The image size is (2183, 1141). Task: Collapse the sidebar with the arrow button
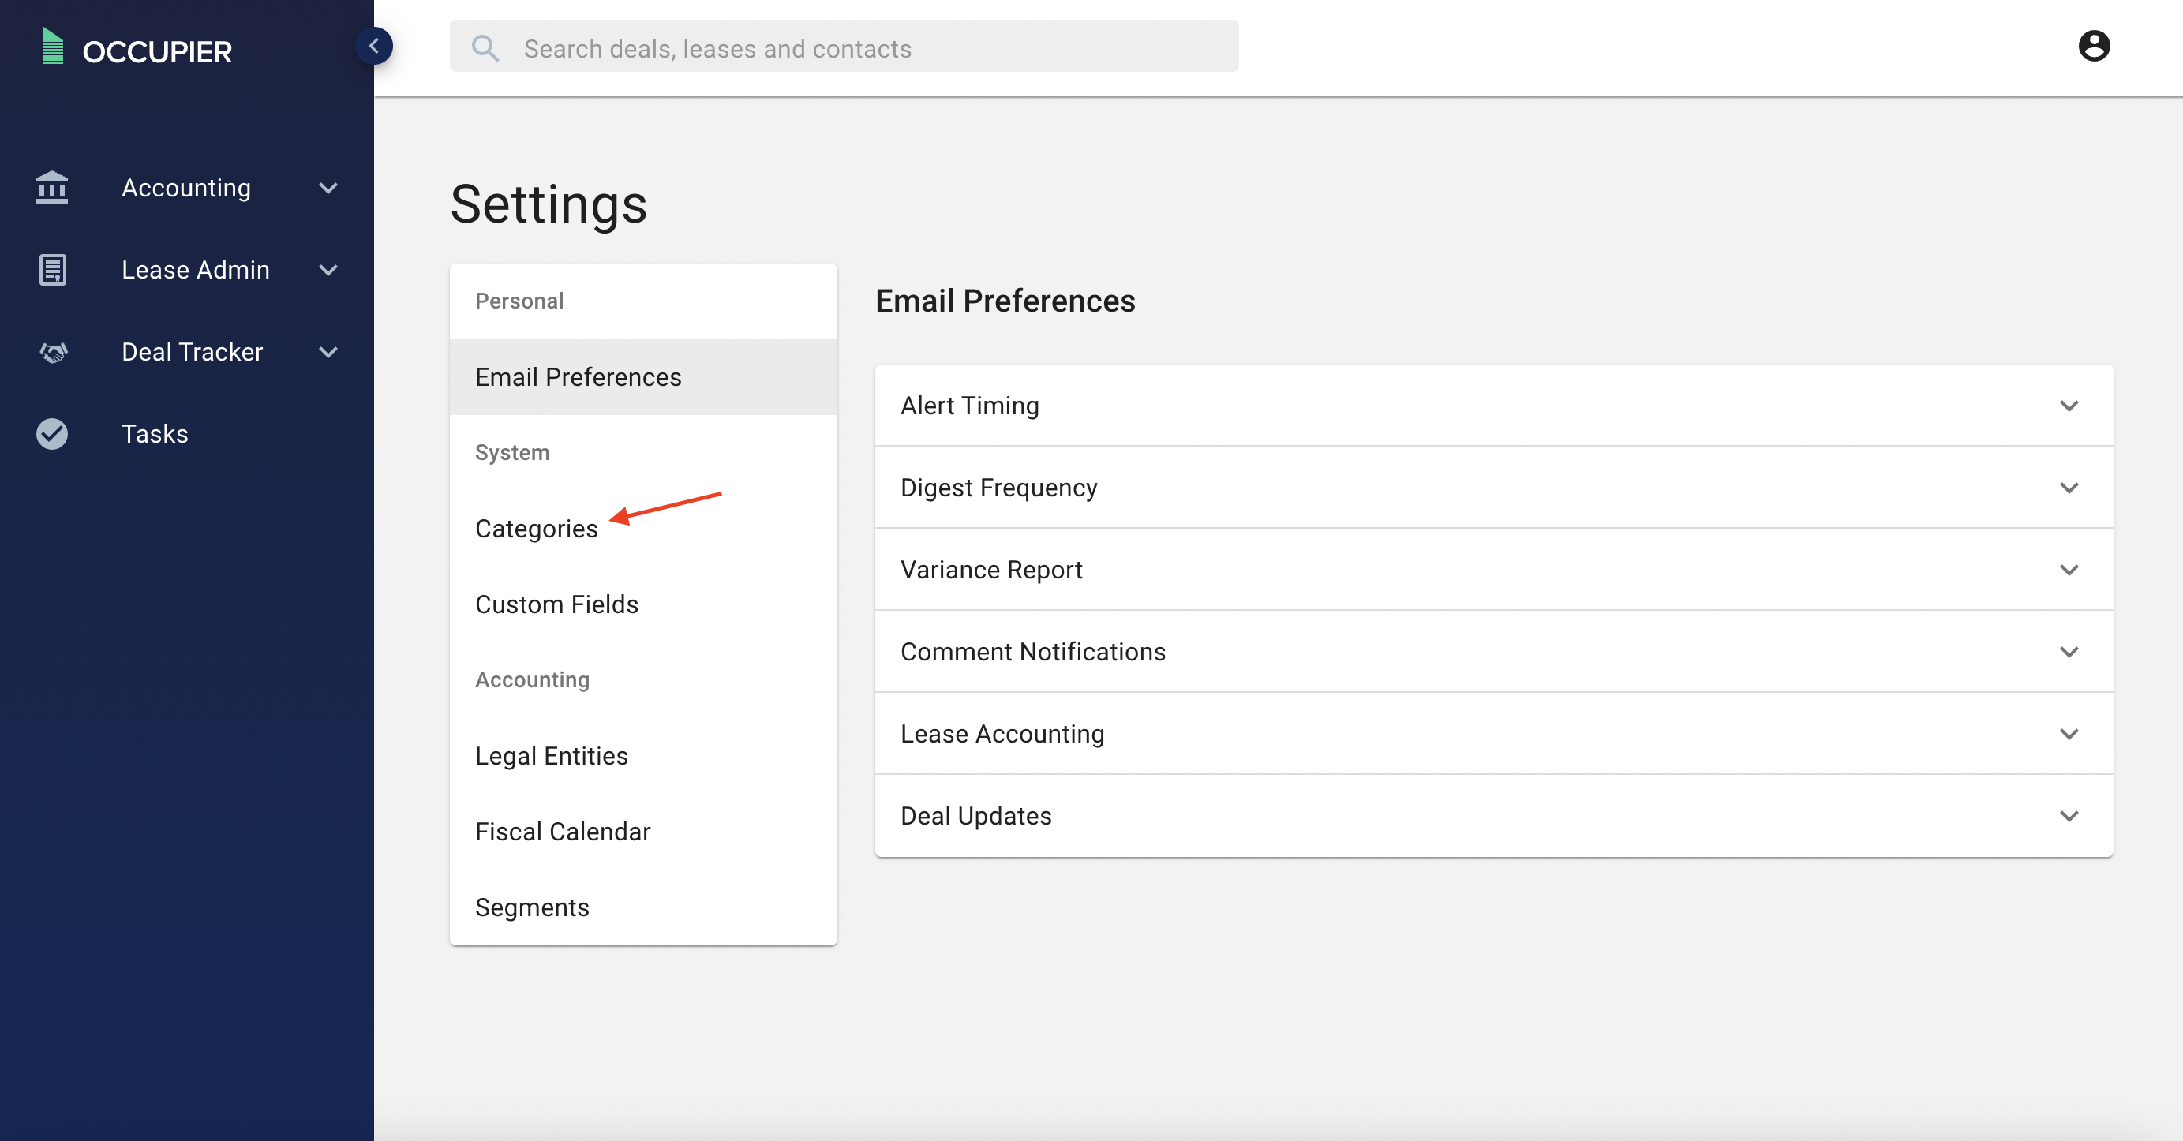pyautogui.click(x=376, y=46)
